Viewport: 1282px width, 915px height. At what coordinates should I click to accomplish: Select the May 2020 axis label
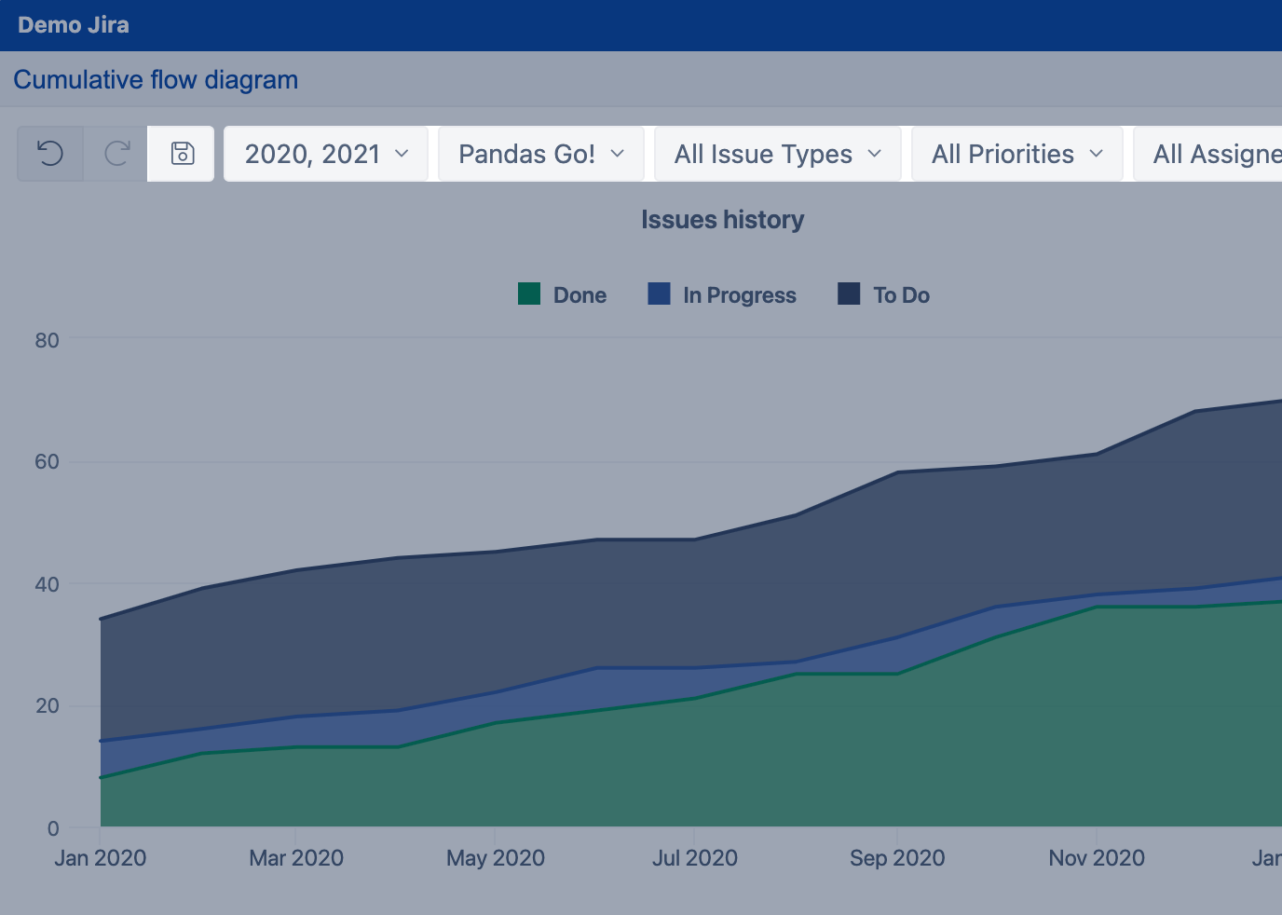pyautogui.click(x=495, y=858)
